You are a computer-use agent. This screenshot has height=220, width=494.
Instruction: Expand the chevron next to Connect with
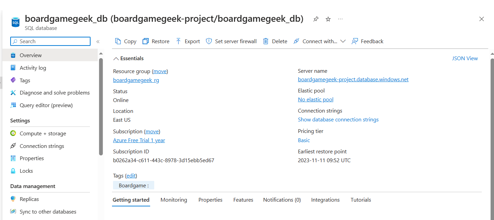343,41
